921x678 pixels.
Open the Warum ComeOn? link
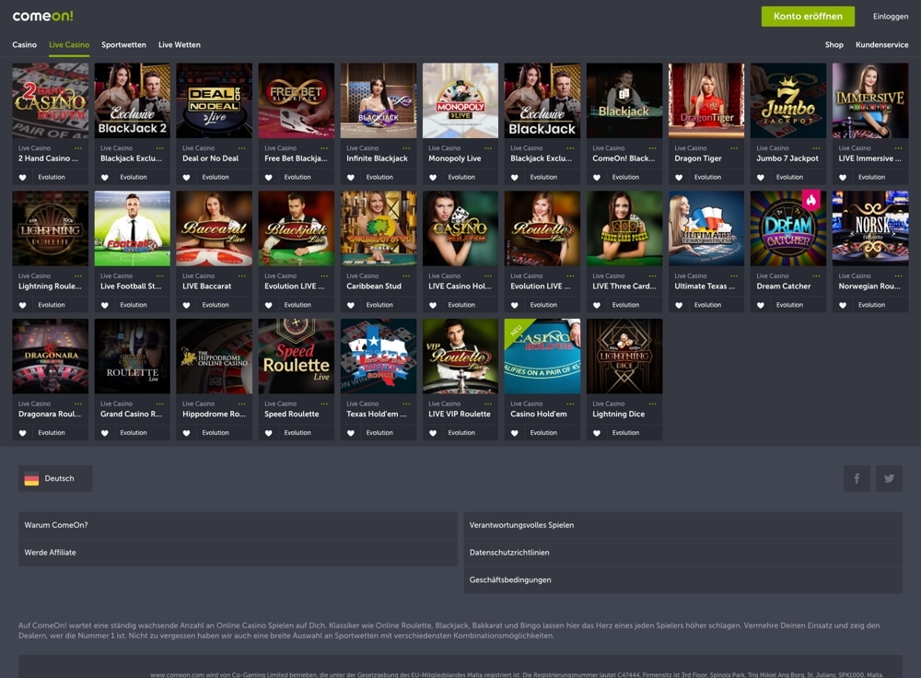click(x=238, y=525)
